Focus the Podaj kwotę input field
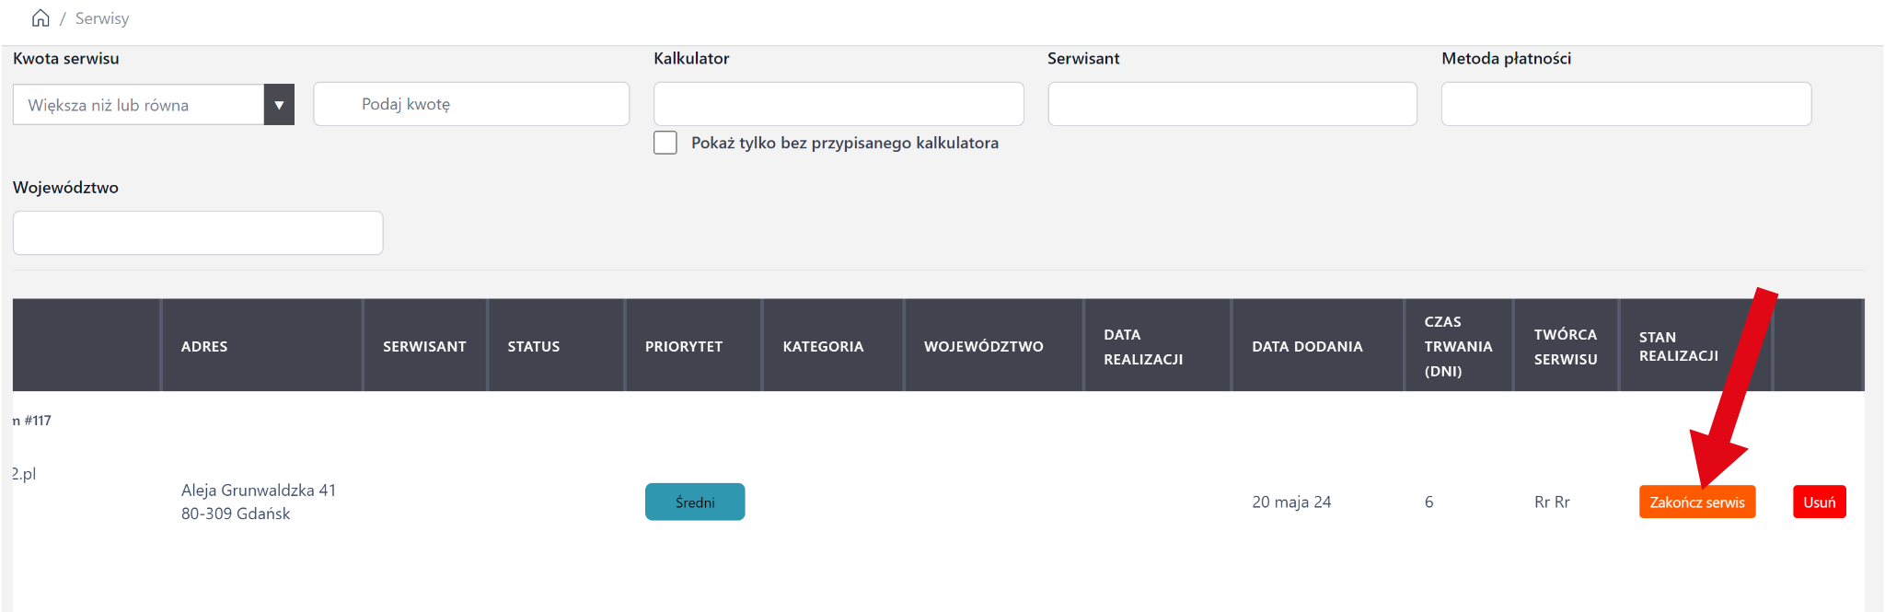This screenshot has width=1885, height=612. (x=471, y=104)
